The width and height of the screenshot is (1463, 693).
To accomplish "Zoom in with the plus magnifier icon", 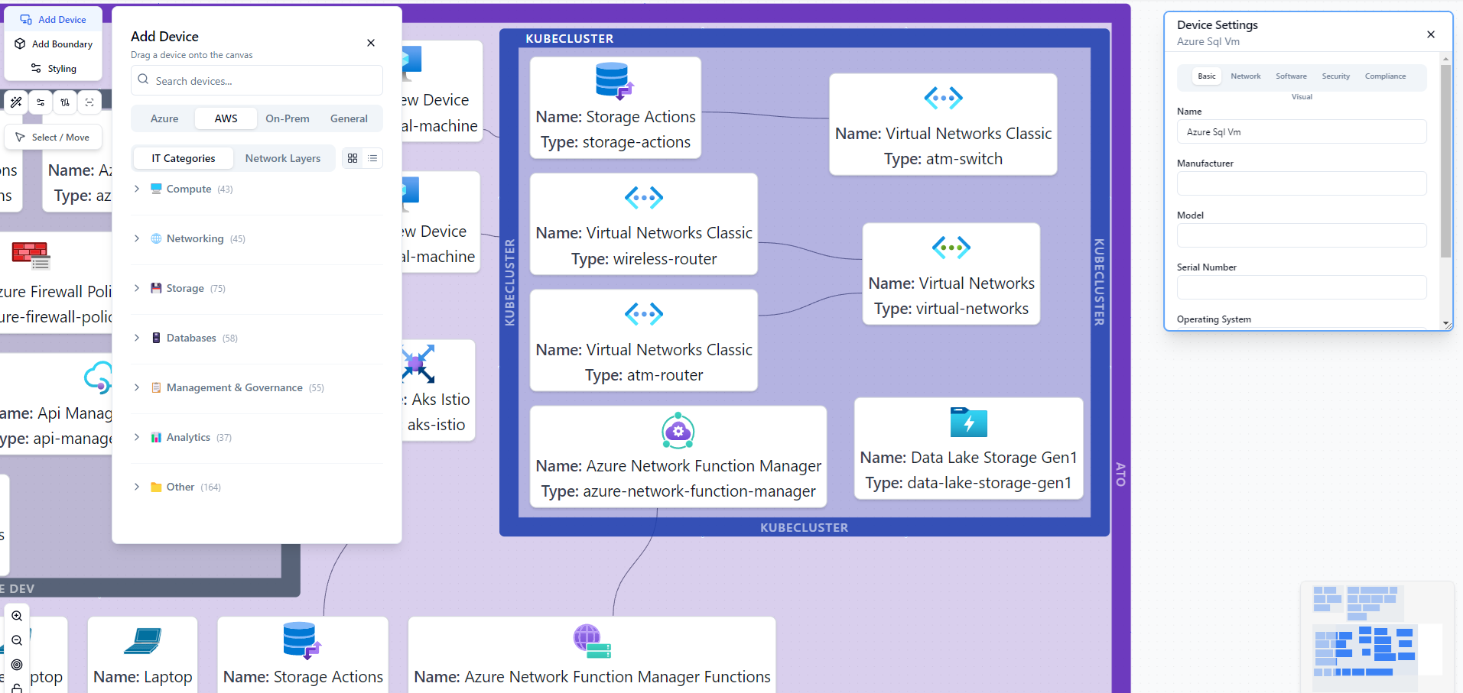I will (x=17, y=616).
